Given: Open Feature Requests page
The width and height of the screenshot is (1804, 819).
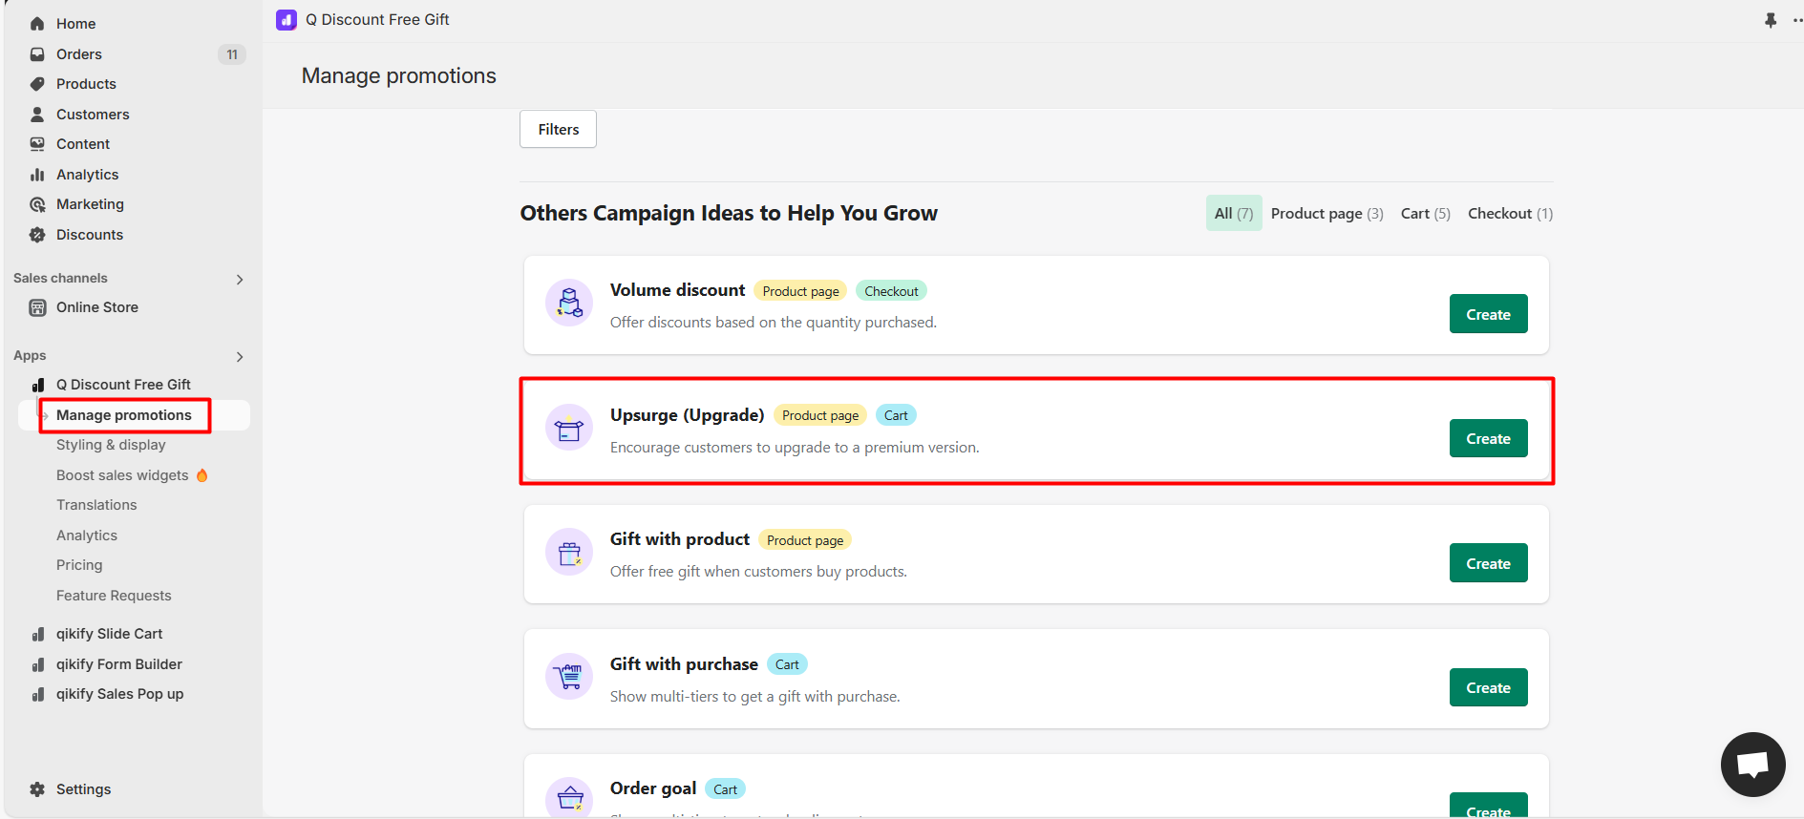Looking at the screenshot, I should click(x=114, y=596).
